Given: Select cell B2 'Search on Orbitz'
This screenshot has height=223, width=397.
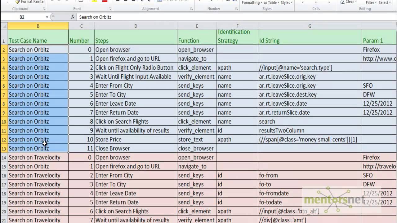Looking at the screenshot, I should [38, 50].
